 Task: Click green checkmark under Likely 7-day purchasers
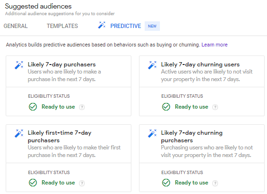pos(33,107)
